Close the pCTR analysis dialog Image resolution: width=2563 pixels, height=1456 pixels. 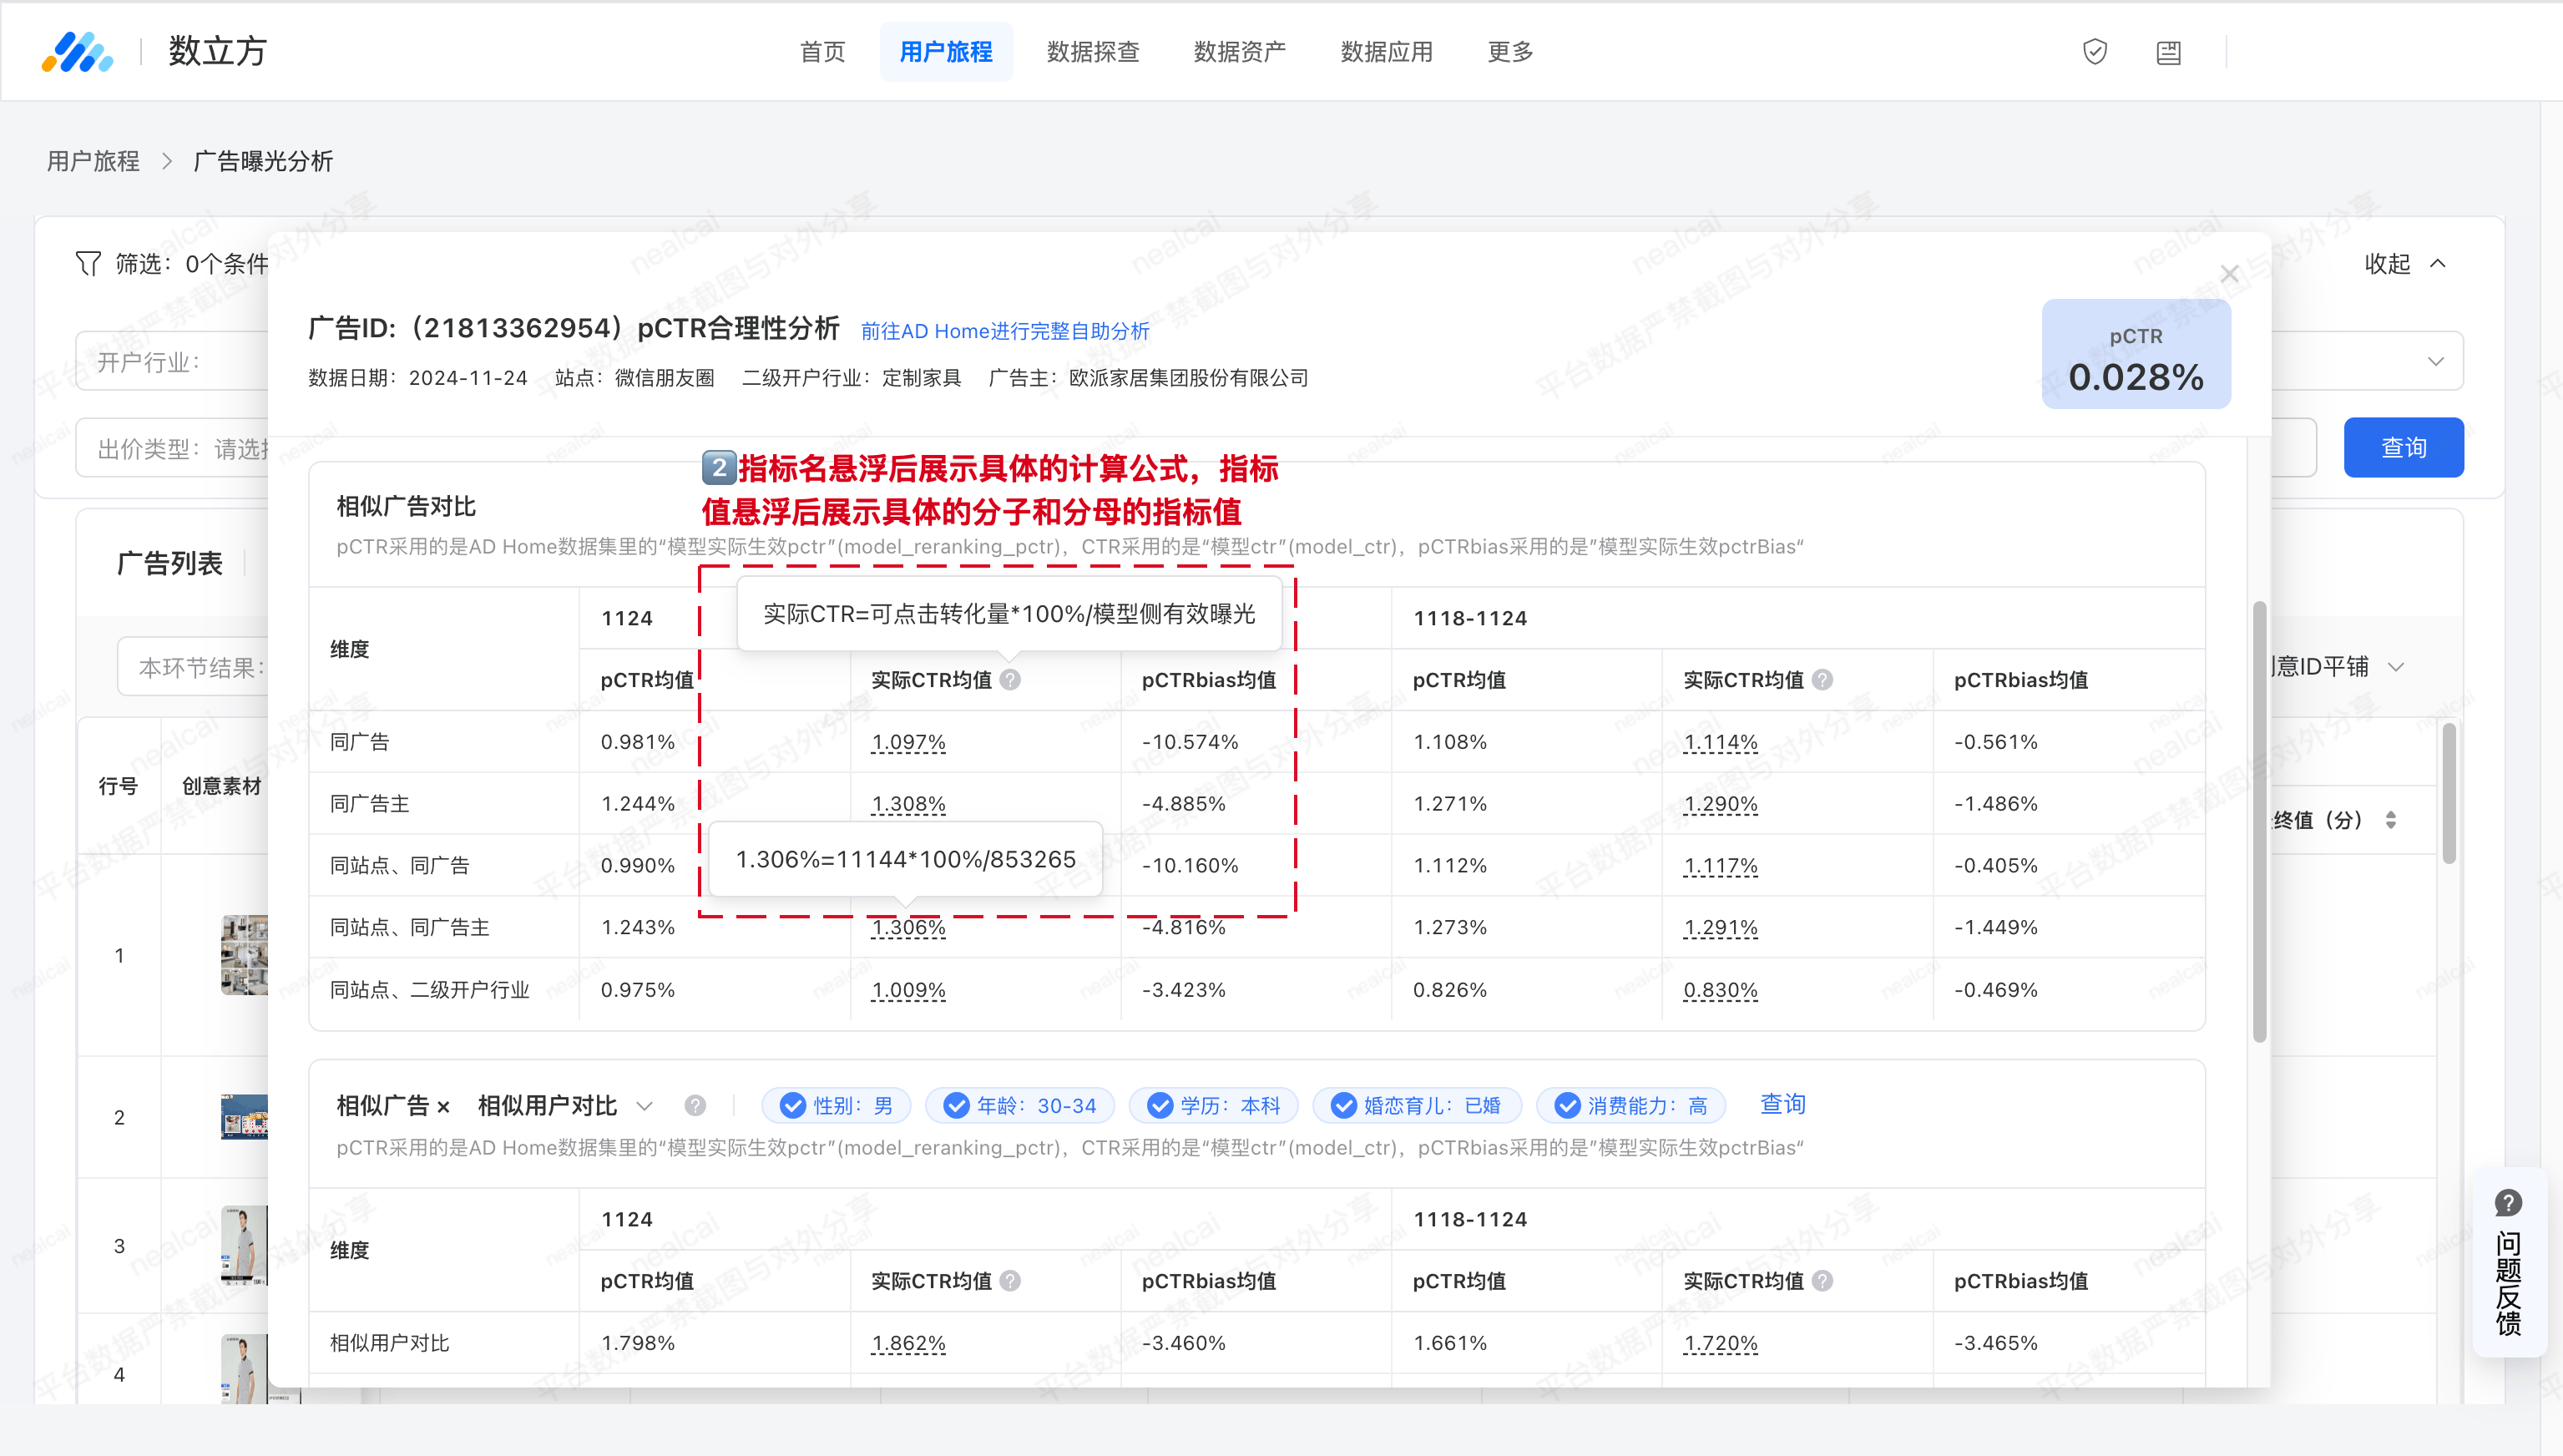click(2229, 274)
